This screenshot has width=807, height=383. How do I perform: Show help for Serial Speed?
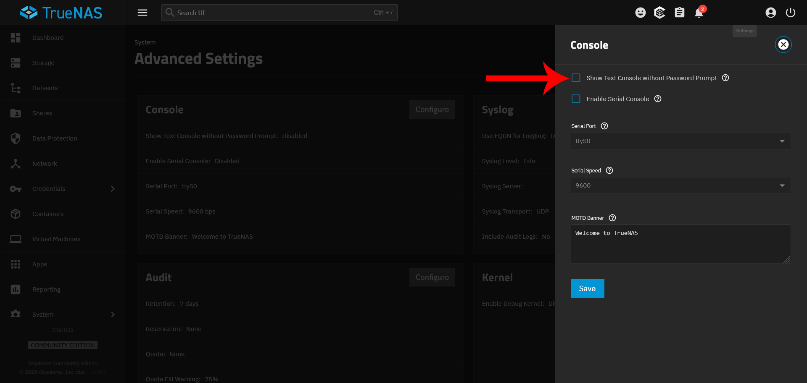(609, 170)
